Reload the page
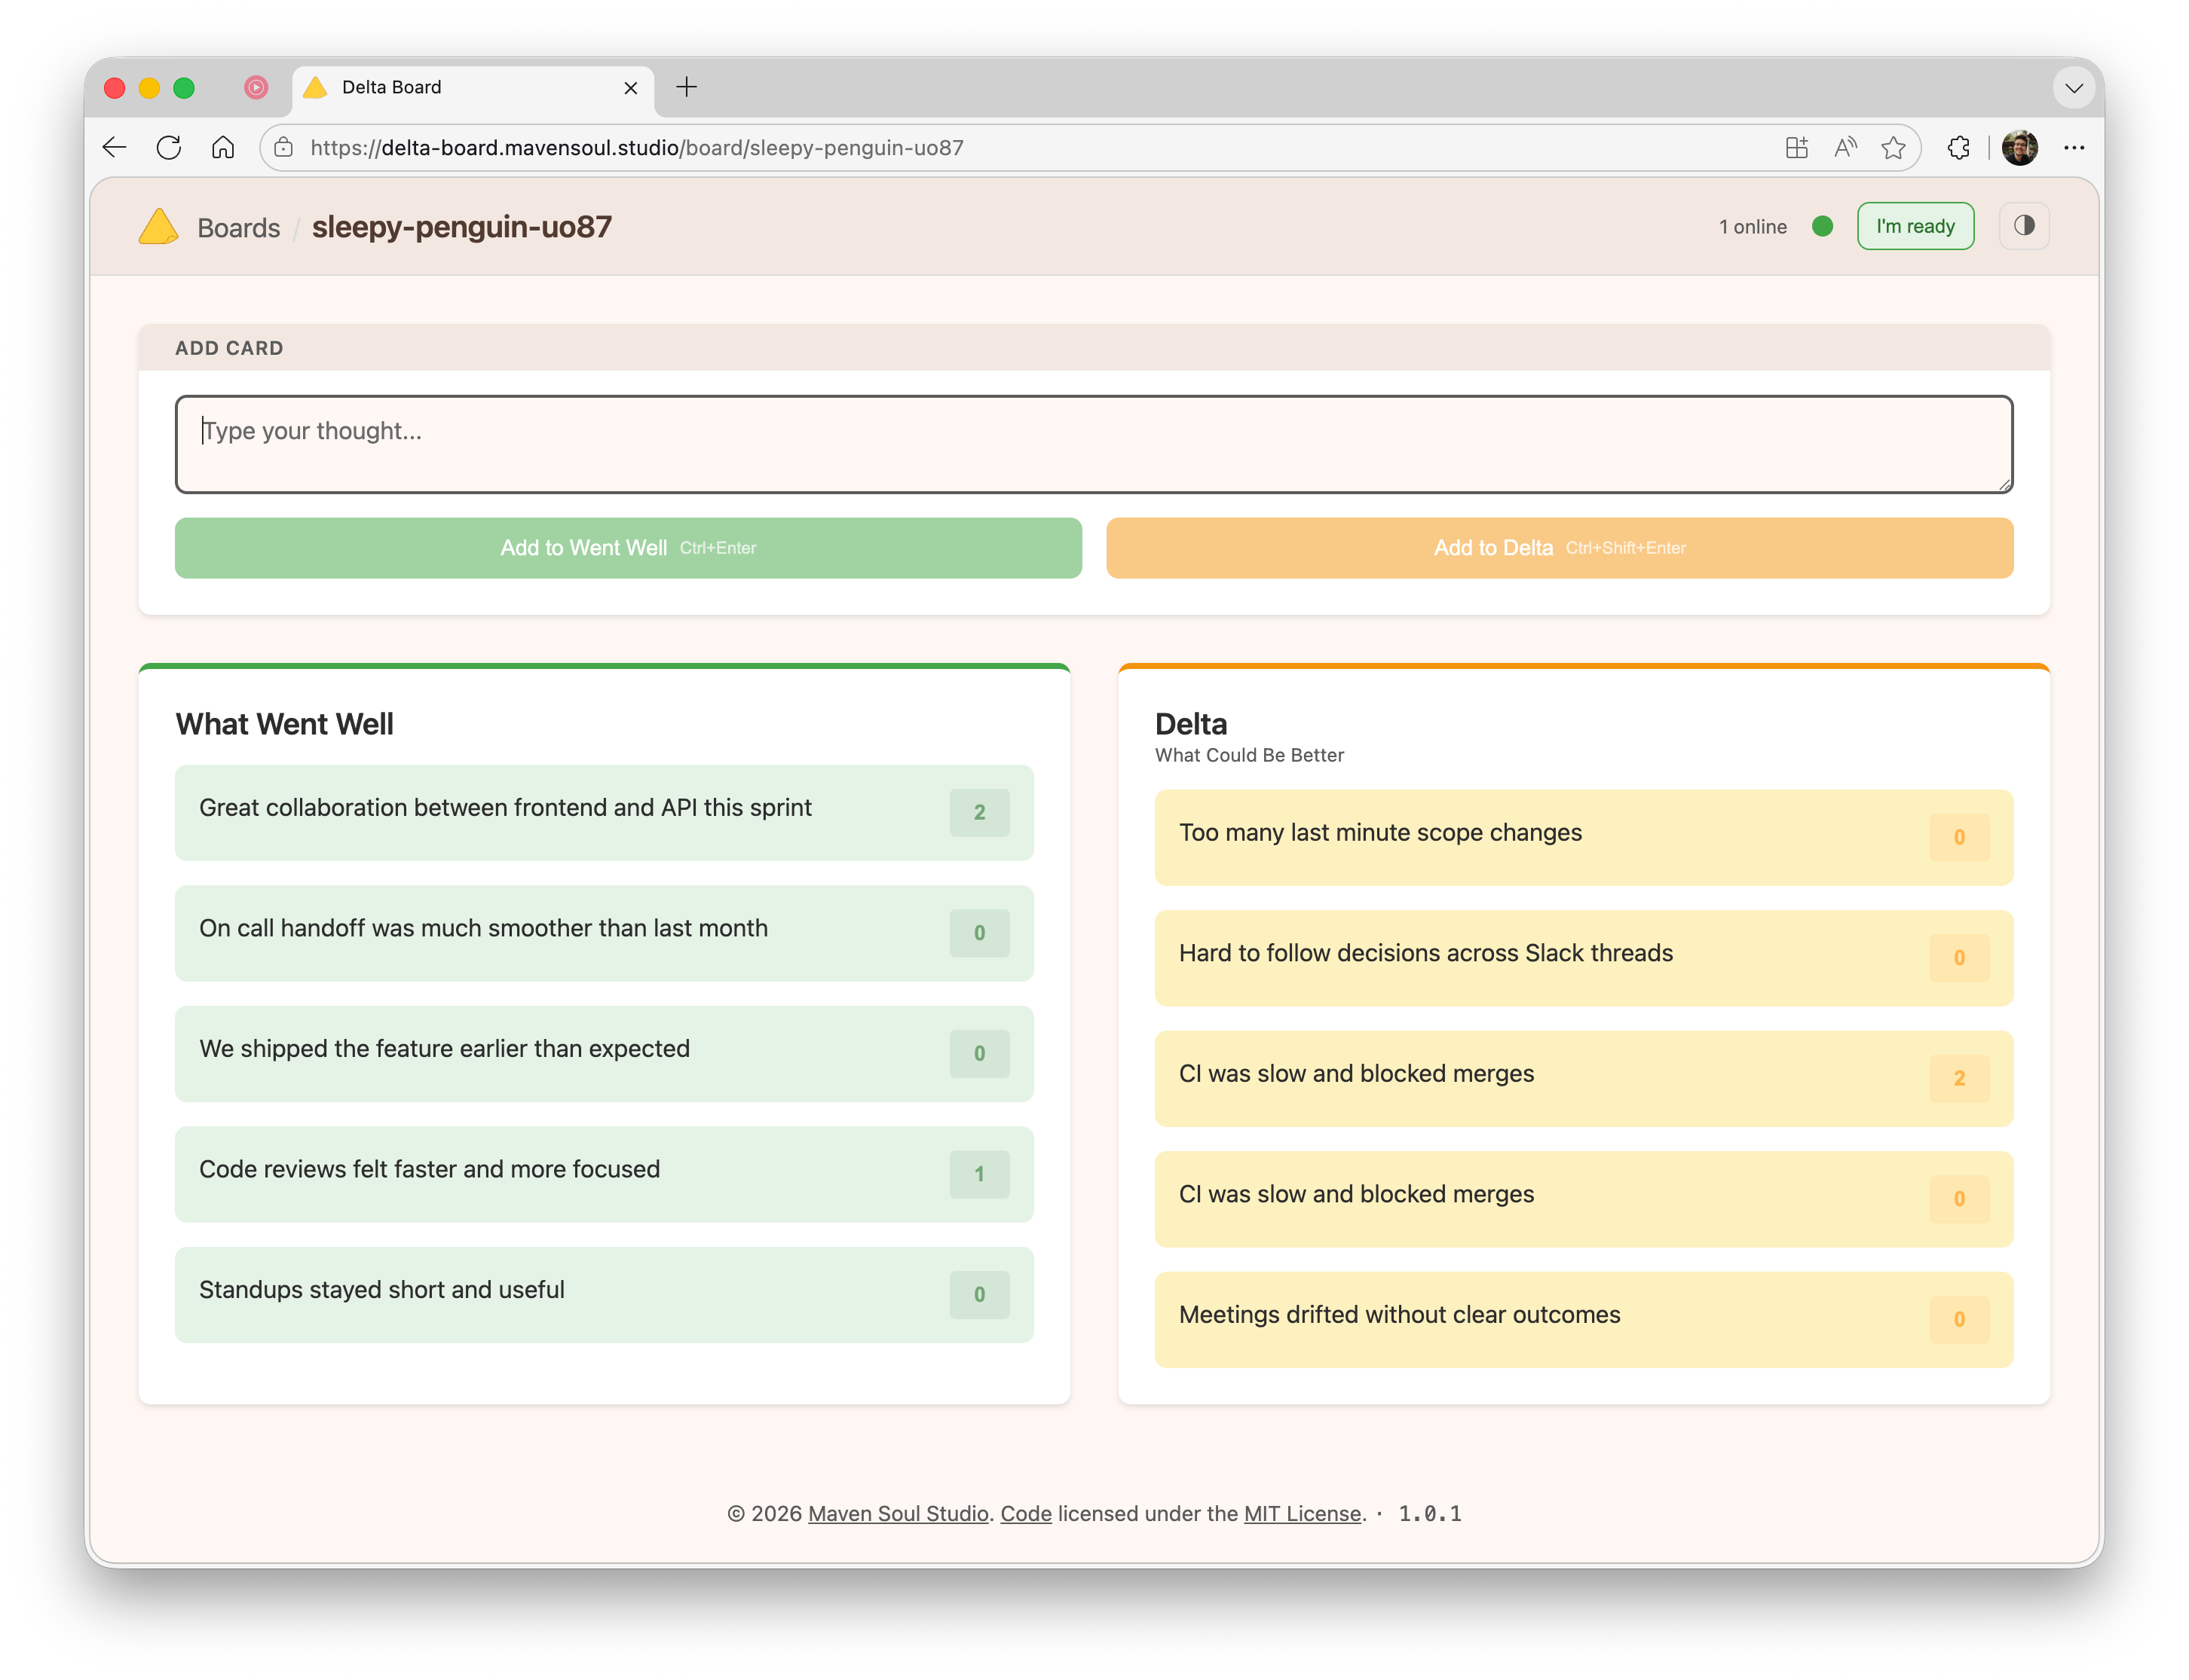This screenshot has height=1680, width=2189. click(x=169, y=148)
